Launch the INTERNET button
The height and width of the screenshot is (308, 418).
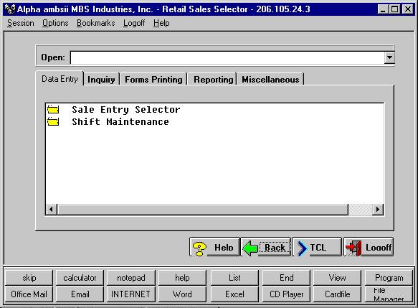130,294
